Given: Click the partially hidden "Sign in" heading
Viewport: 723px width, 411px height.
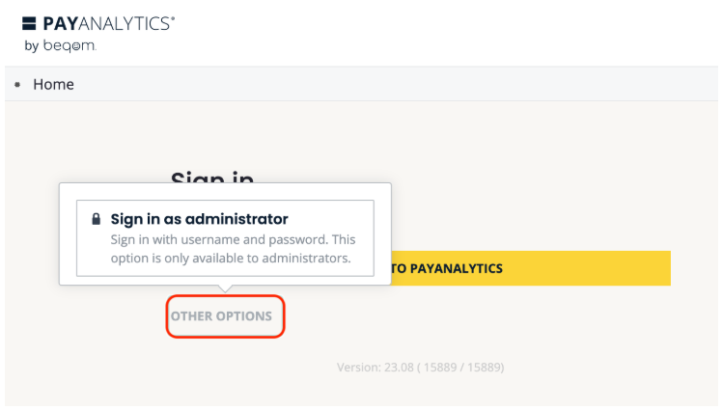Looking at the screenshot, I should tap(212, 178).
